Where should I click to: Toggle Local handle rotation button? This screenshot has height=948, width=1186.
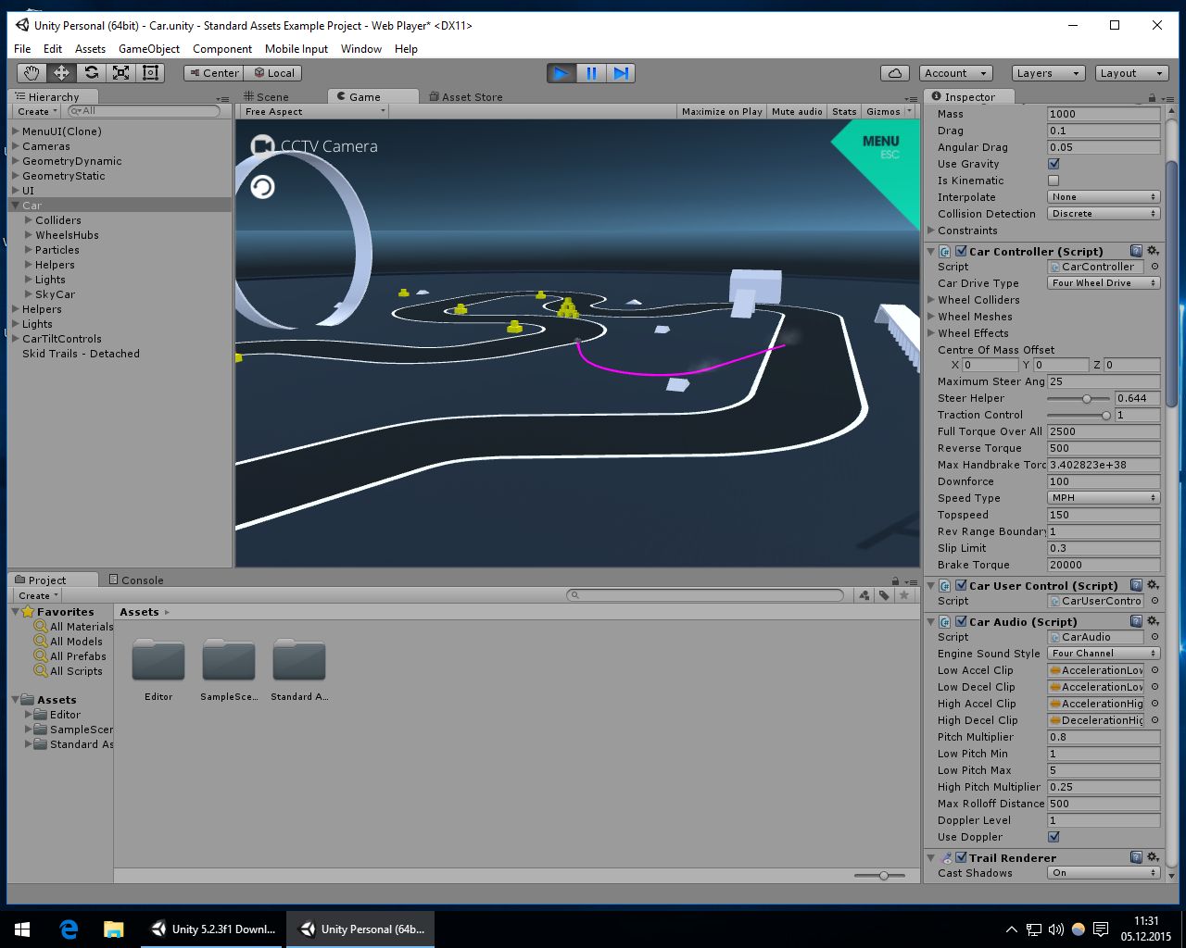273,73
